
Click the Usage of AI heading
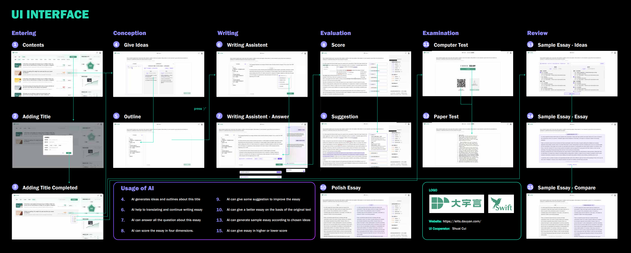tap(137, 188)
